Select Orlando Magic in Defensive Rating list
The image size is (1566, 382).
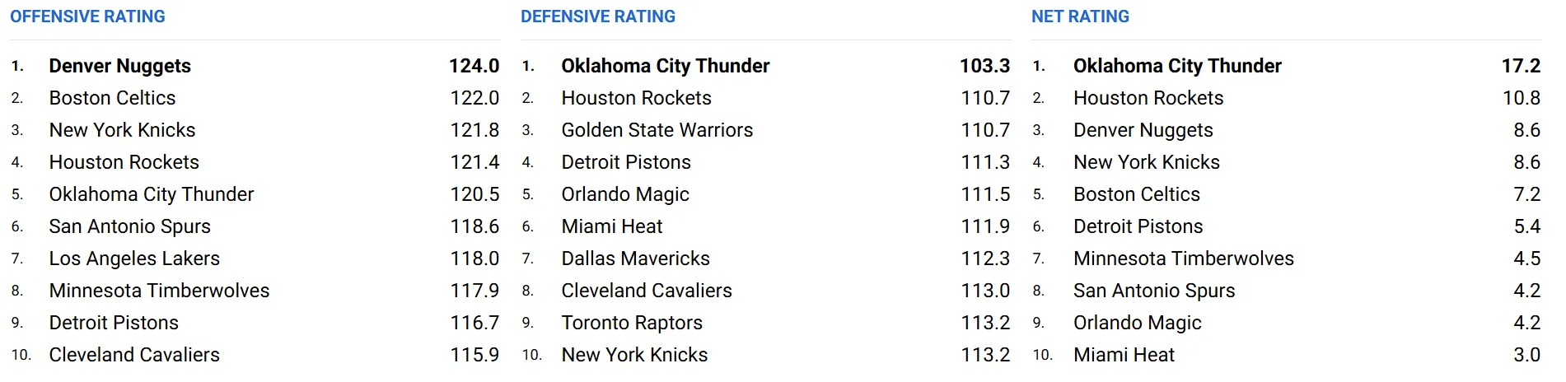click(x=625, y=194)
